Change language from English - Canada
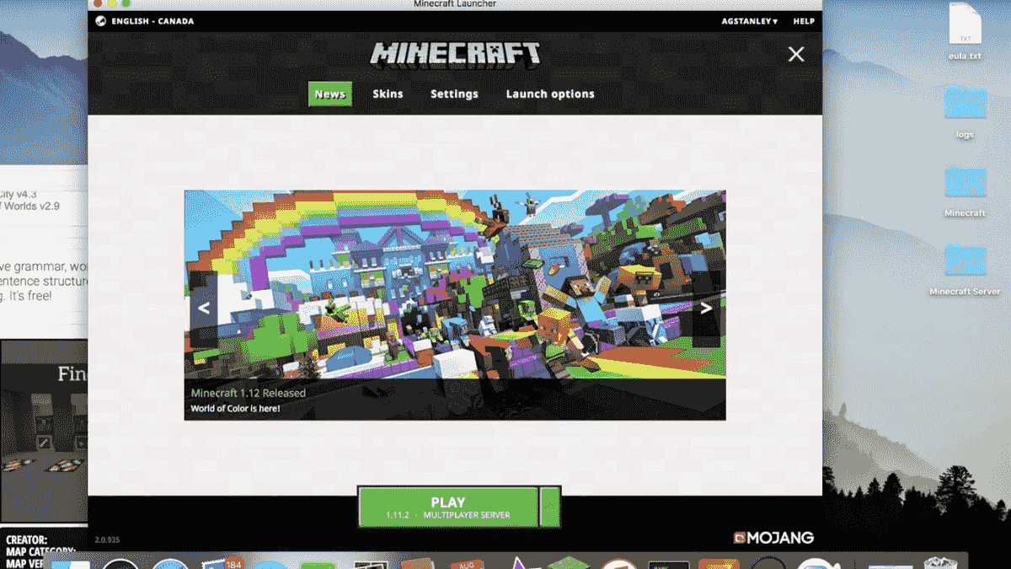Image resolution: width=1011 pixels, height=569 pixels. pyautogui.click(x=152, y=21)
